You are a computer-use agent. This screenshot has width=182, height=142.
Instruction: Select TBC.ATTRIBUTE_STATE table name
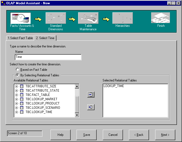point(42,91)
